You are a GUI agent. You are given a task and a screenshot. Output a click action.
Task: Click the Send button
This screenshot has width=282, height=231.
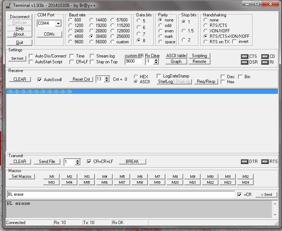266,195
